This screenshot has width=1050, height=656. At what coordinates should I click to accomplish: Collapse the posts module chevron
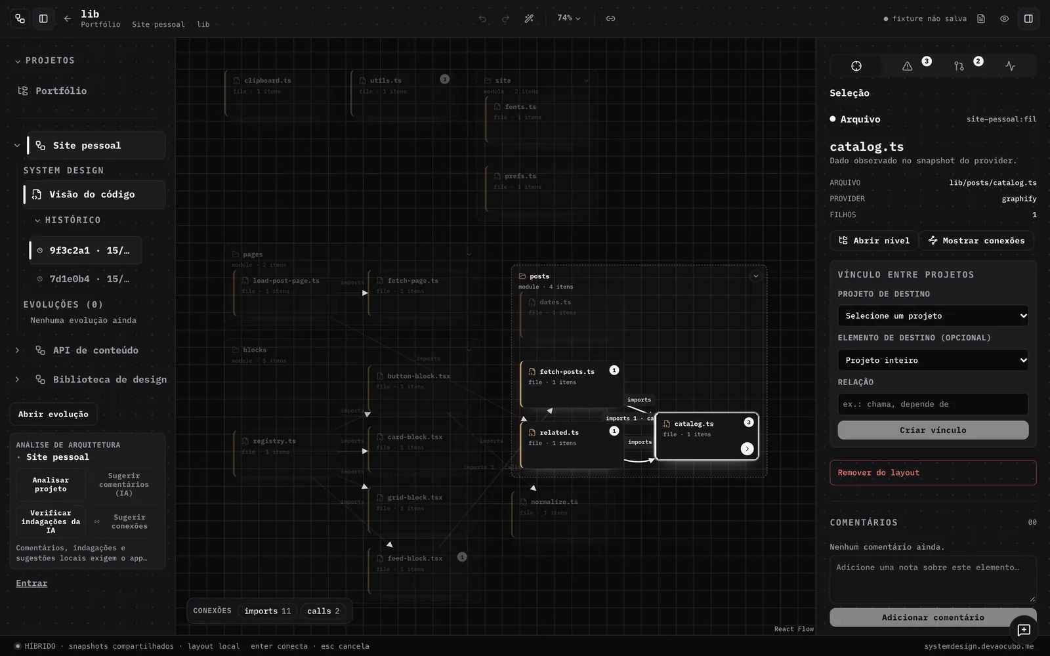point(755,276)
